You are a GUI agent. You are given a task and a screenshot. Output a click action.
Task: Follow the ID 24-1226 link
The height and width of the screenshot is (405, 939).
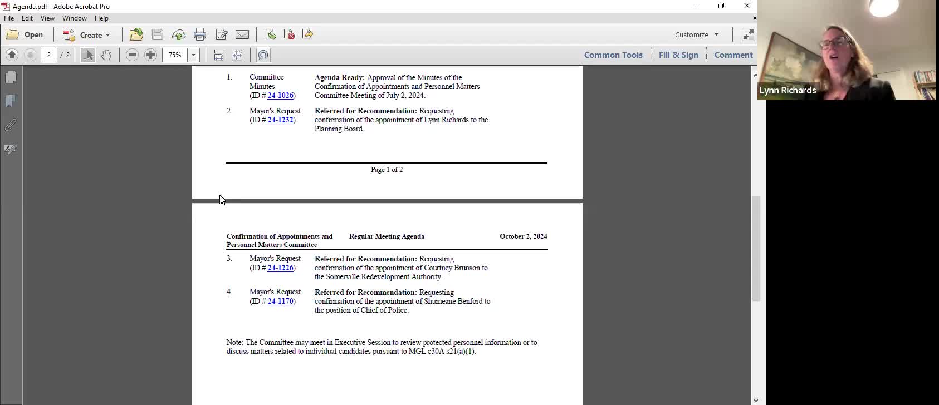[280, 268]
